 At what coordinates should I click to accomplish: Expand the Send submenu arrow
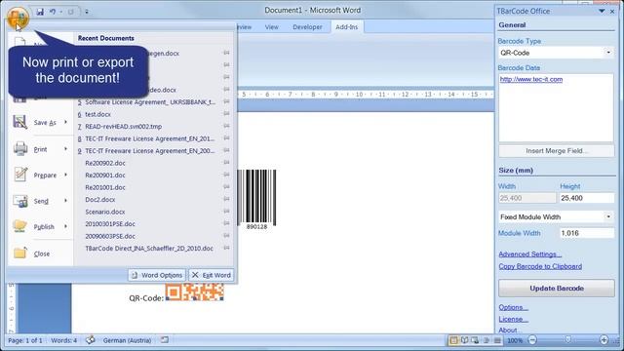[x=65, y=201]
